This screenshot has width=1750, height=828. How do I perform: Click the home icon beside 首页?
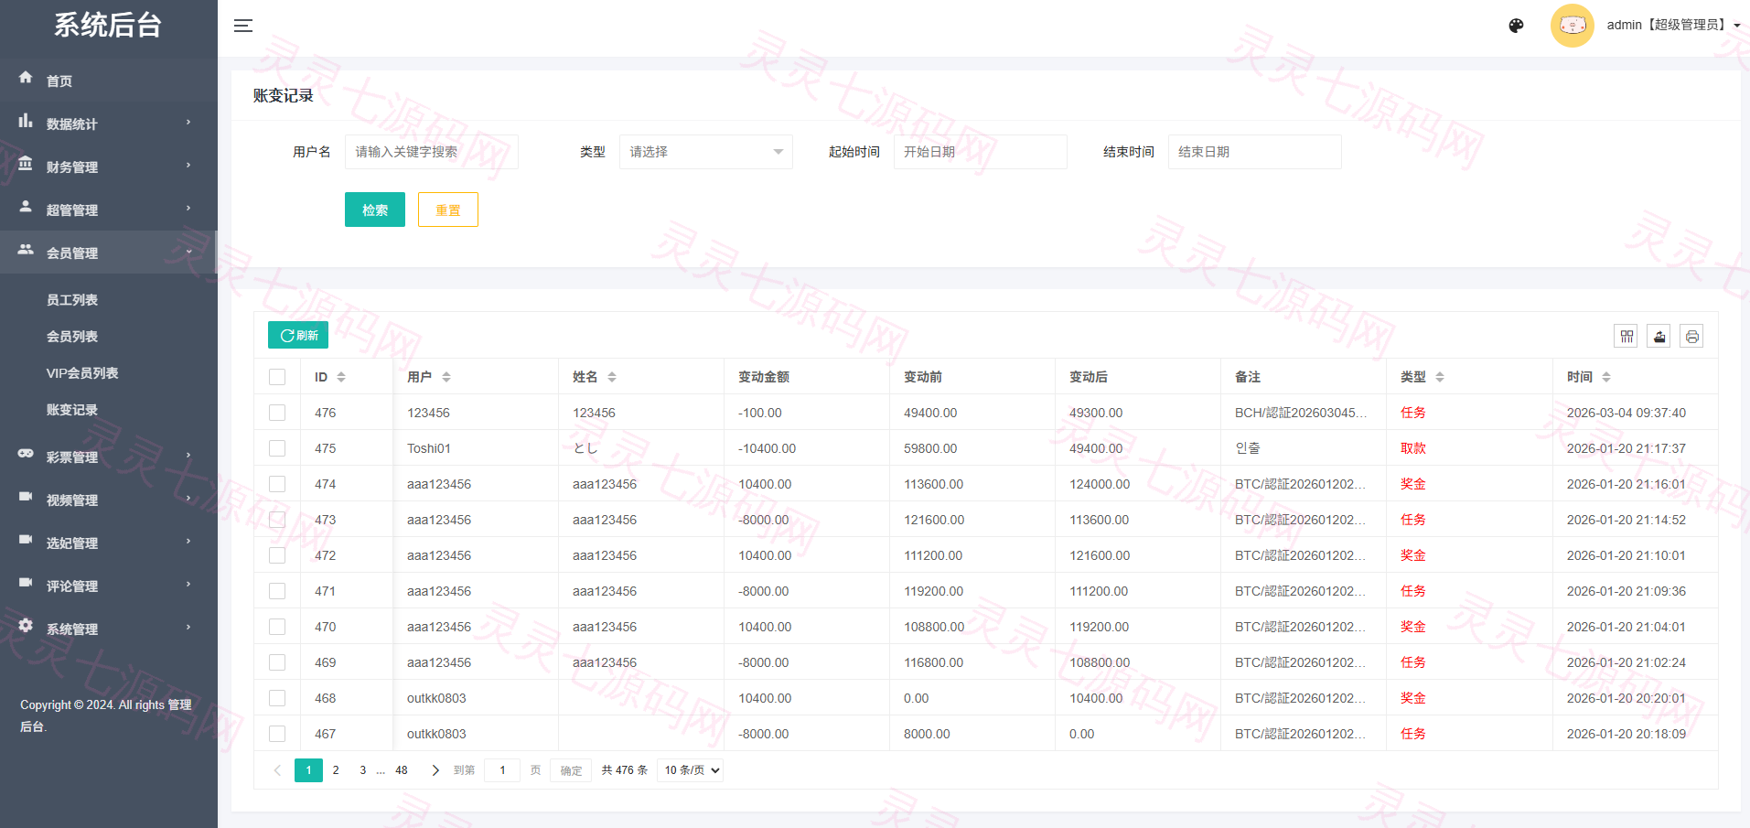[26, 79]
